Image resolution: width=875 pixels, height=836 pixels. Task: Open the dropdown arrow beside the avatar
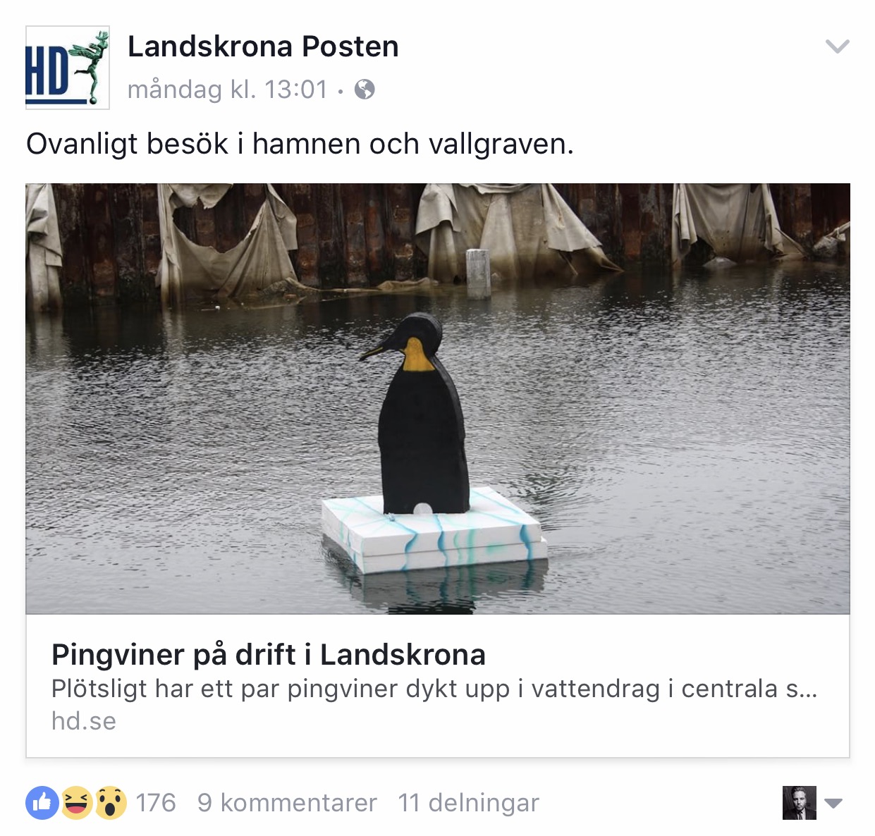[833, 804]
